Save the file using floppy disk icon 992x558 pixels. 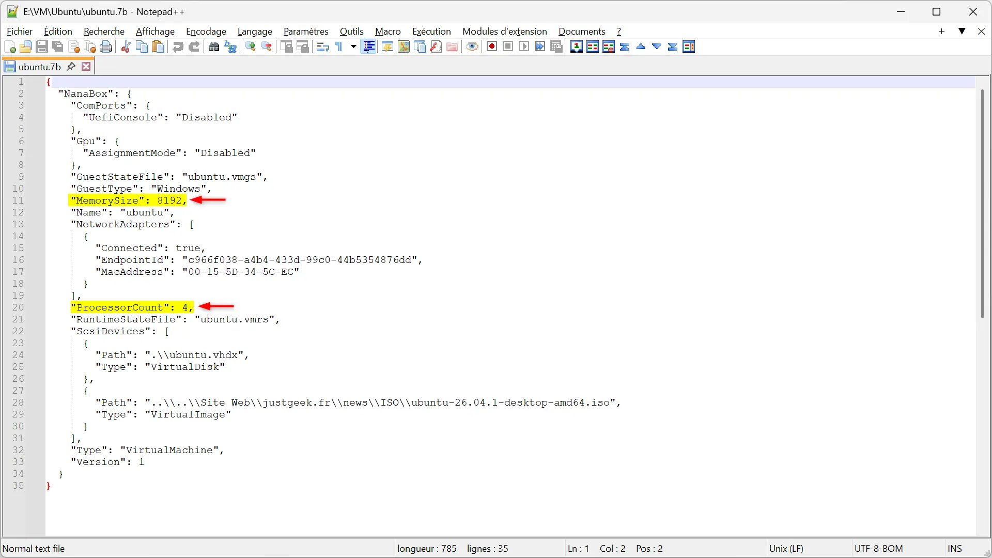pyautogui.click(x=42, y=47)
